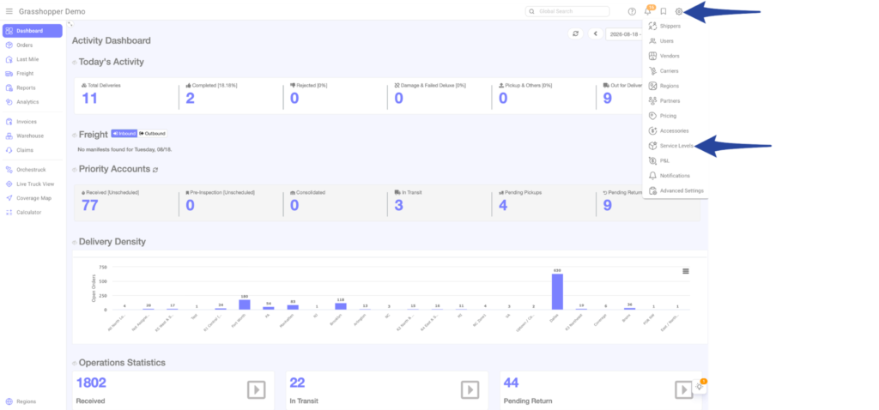Play the Received statistics video button

coord(256,389)
